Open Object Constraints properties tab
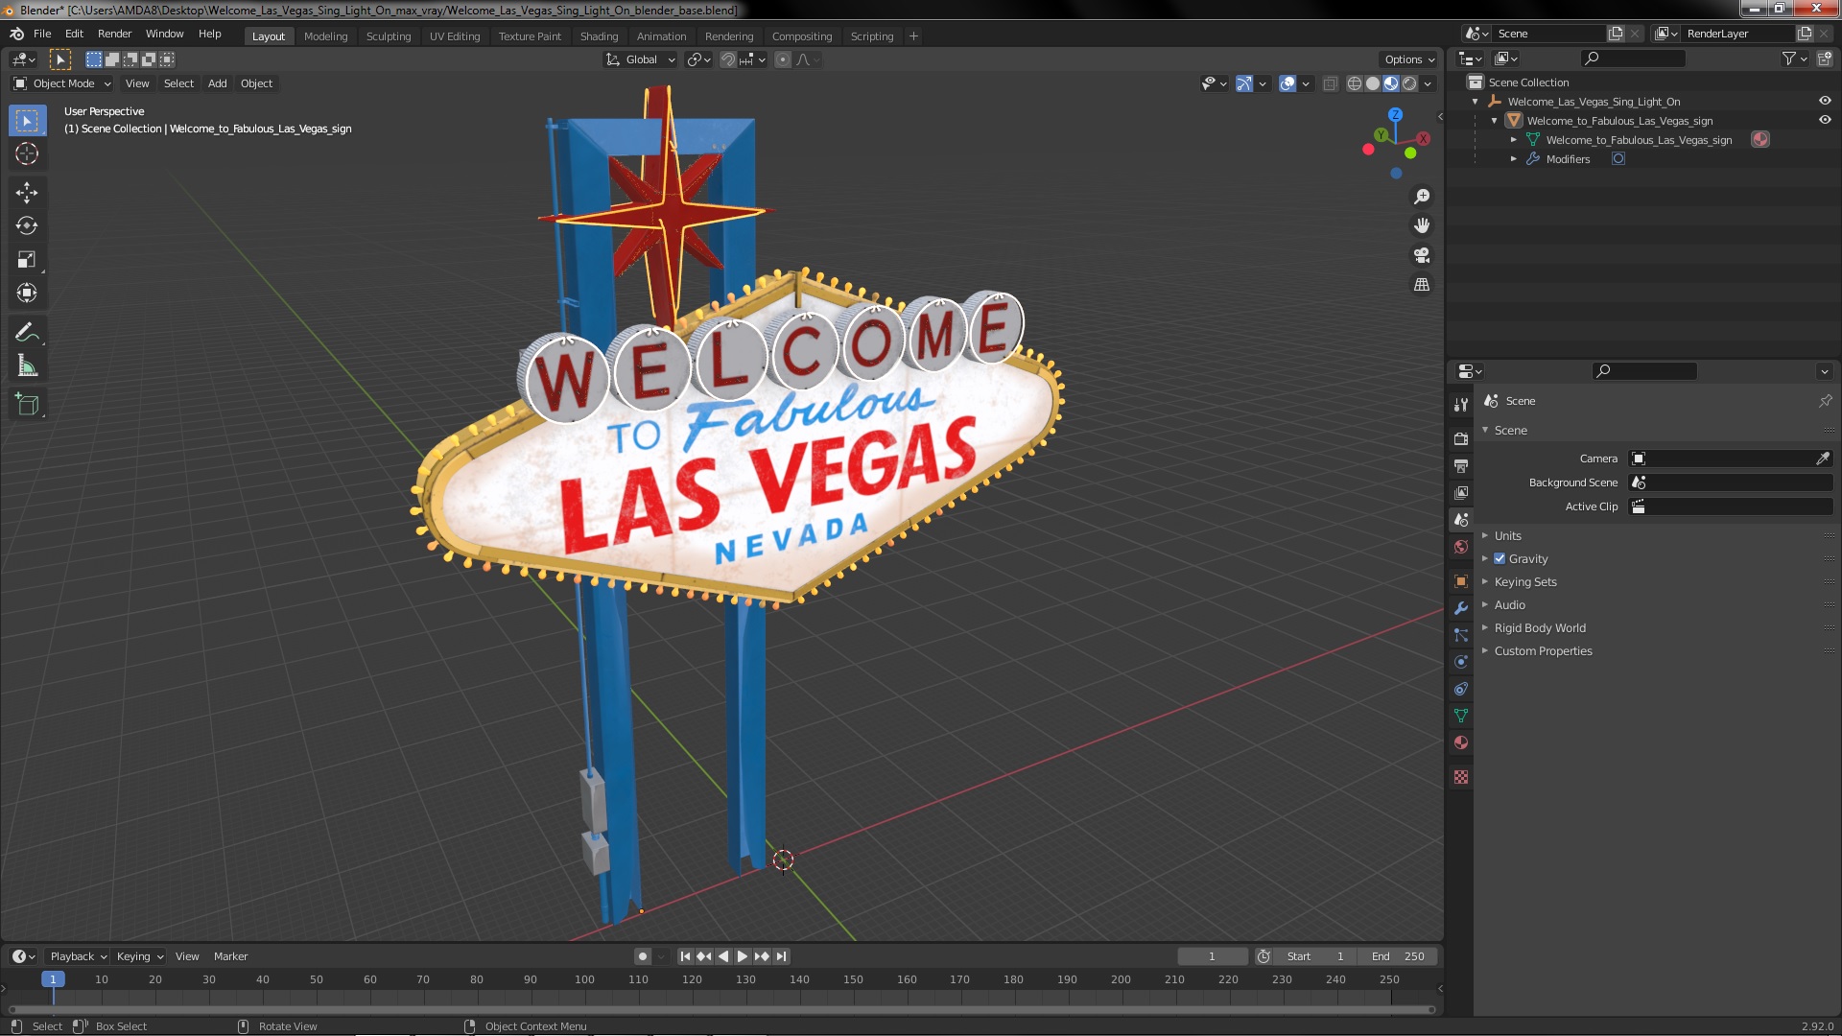Screen dimensions: 1842x1036 click(x=1461, y=689)
